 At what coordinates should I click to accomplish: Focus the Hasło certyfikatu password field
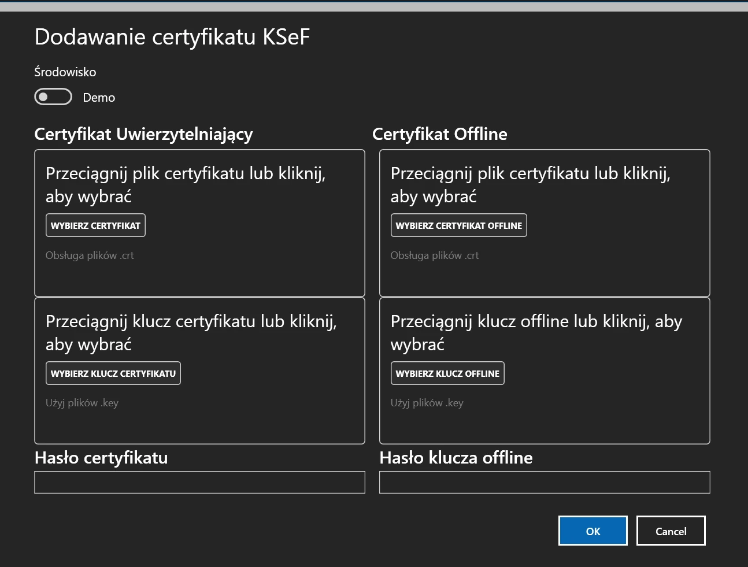pyautogui.click(x=199, y=483)
